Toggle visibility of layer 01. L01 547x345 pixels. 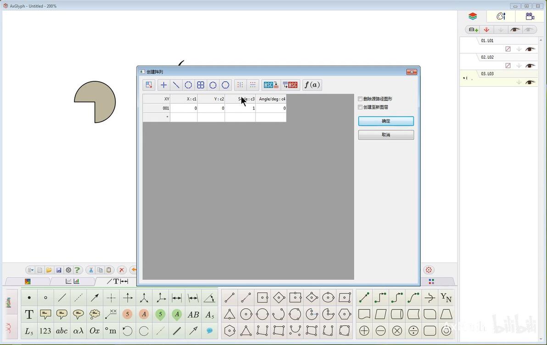coord(530,49)
